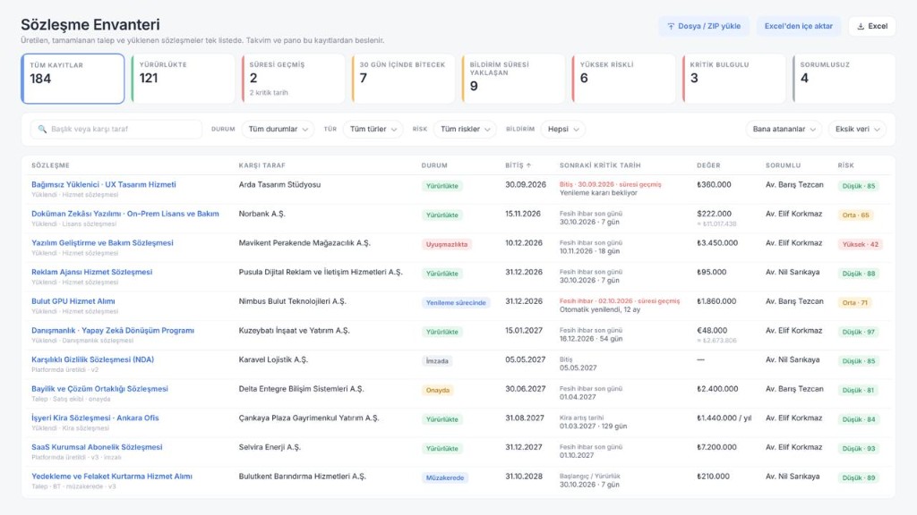Open İşyeri Kira Sözleşmesi · Ankara Ofis
The width and height of the screenshot is (917, 515).
click(95, 418)
